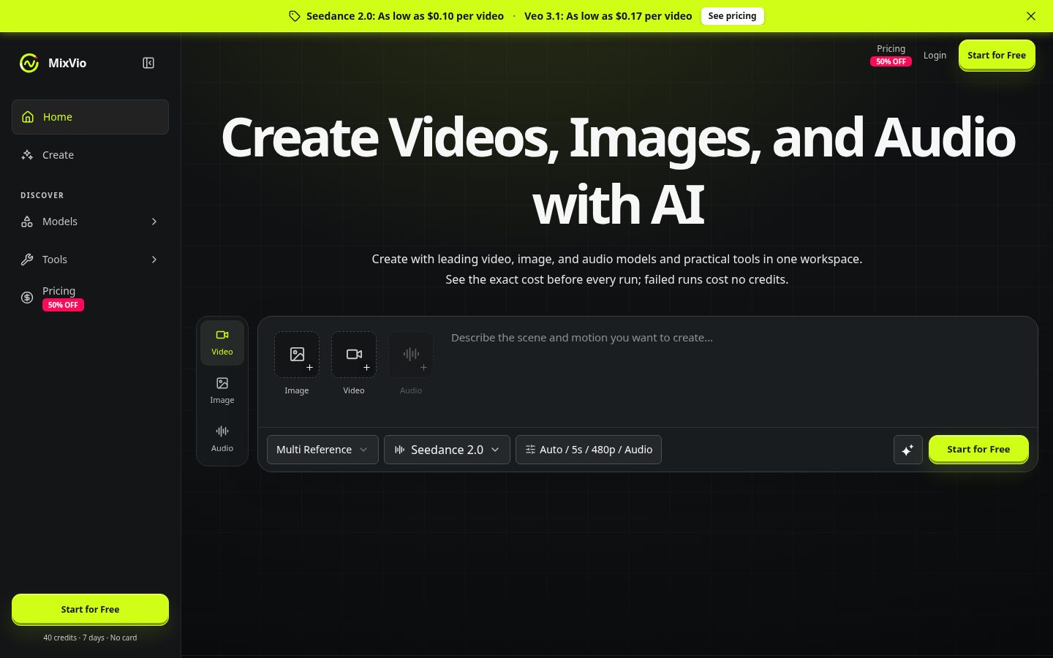The width and height of the screenshot is (1053, 658).
Task: Open the Multi Reference dropdown
Action: click(x=322, y=450)
